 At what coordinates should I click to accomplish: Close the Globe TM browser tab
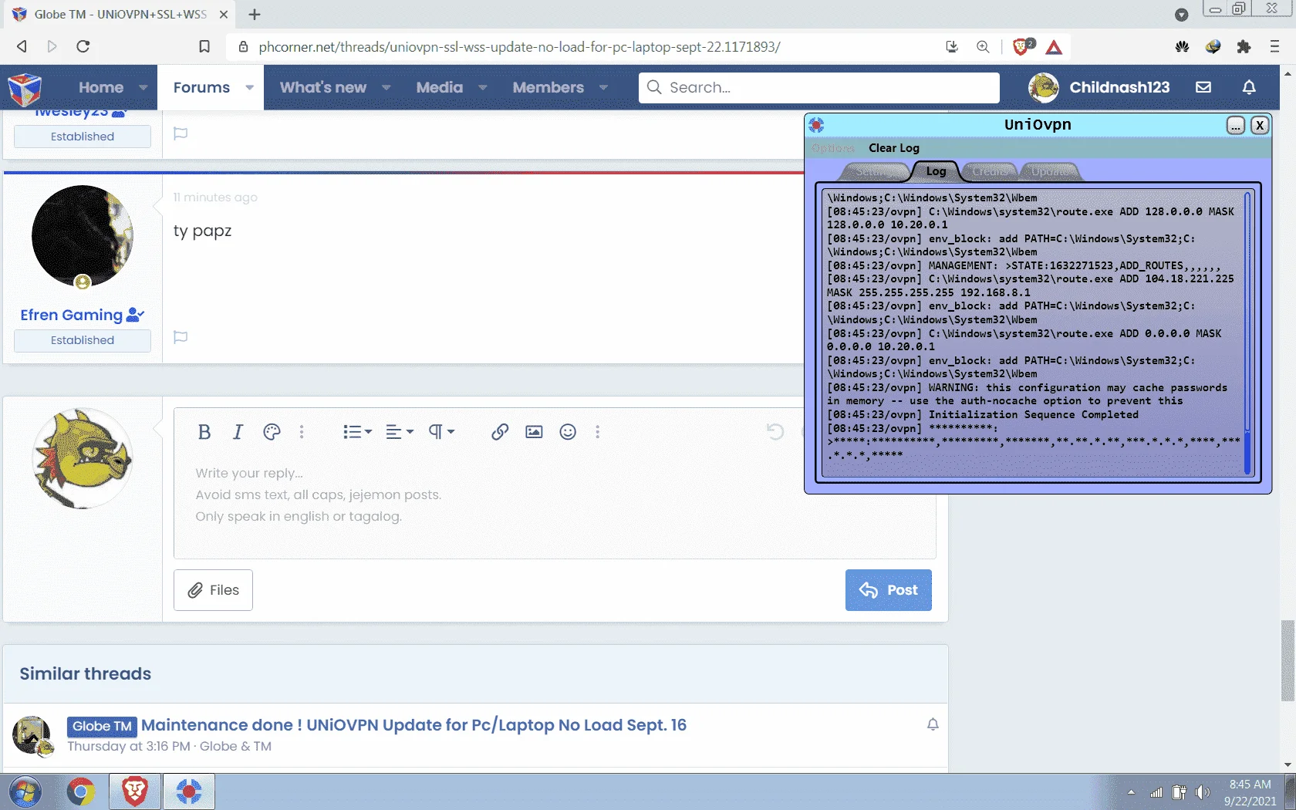pos(224,14)
